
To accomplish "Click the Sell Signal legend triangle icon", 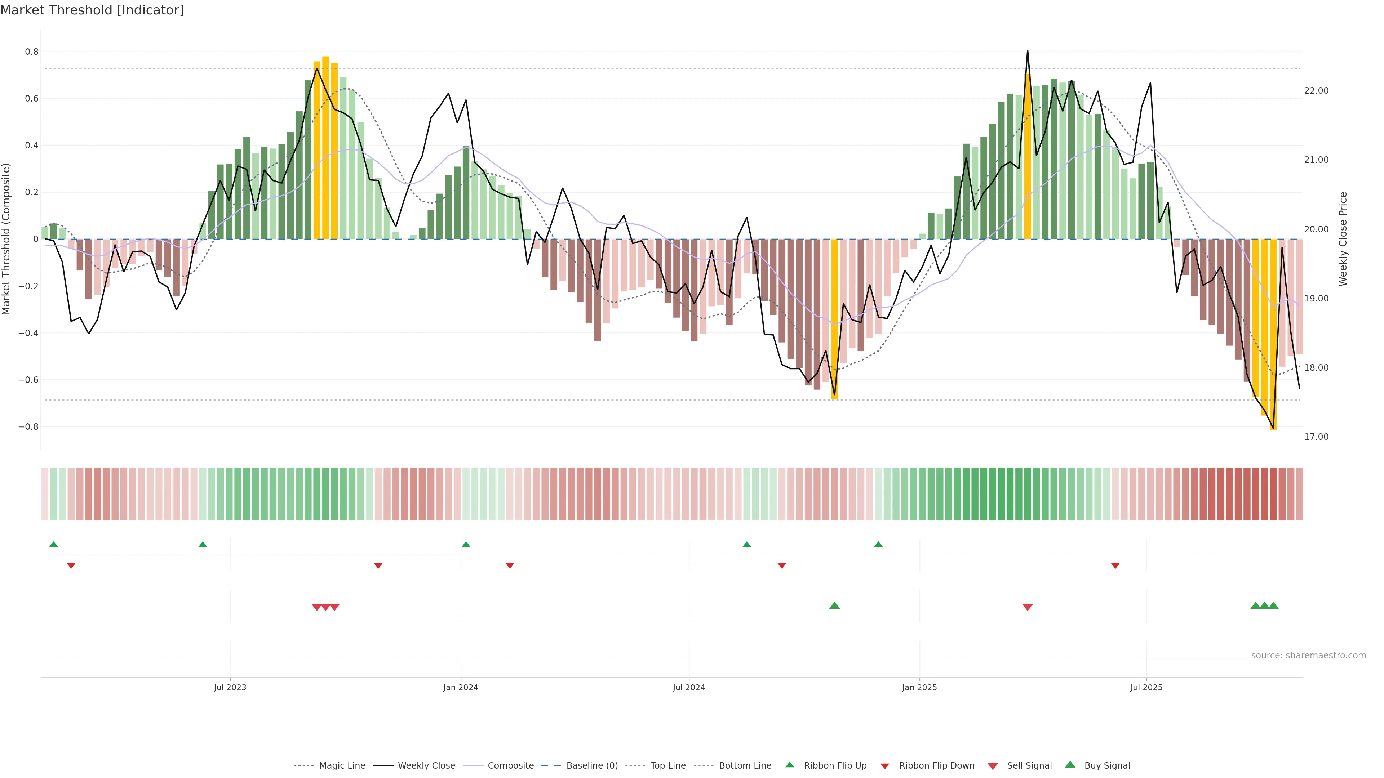I will [x=992, y=766].
